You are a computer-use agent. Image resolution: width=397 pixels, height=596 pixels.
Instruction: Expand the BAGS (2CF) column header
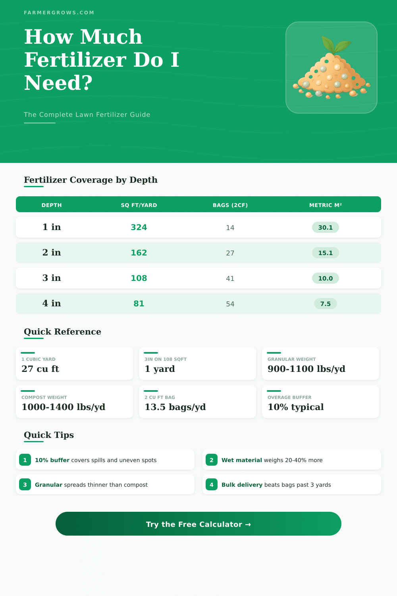(230, 205)
